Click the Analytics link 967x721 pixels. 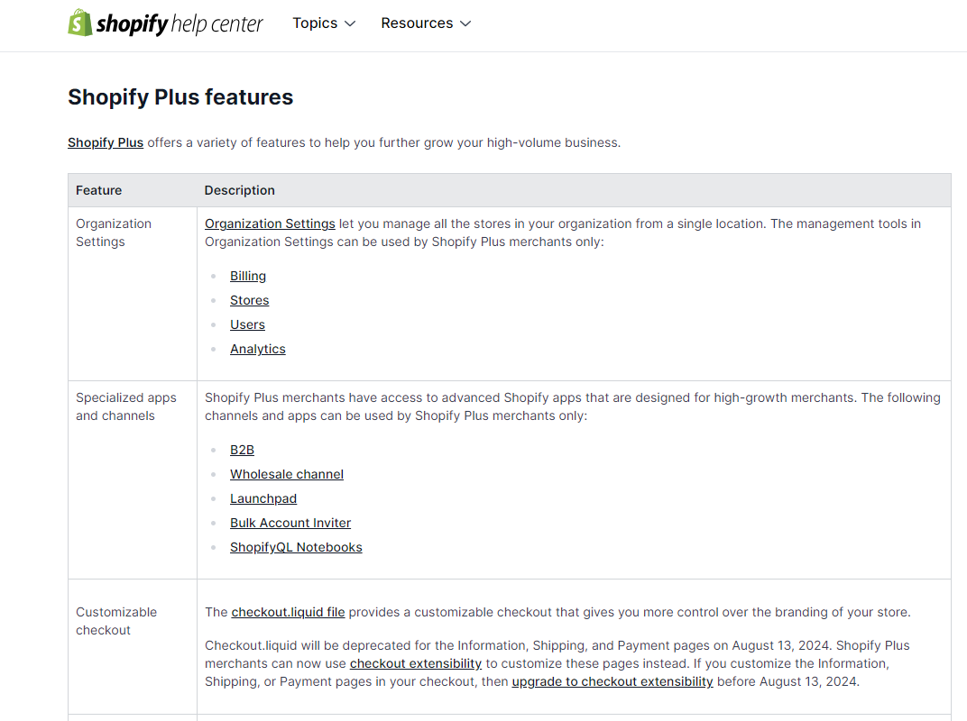pyautogui.click(x=257, y=349)
